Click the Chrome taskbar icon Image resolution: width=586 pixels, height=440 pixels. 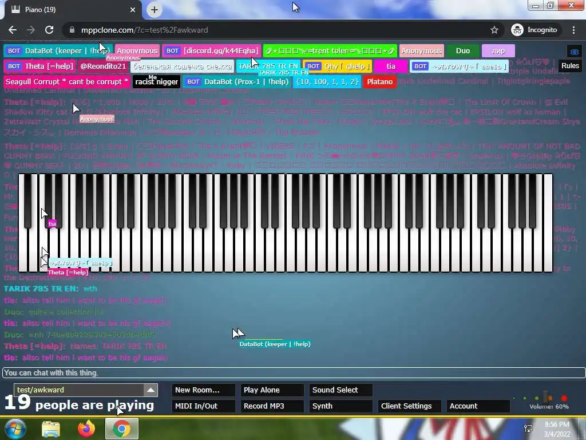(122, 429)
